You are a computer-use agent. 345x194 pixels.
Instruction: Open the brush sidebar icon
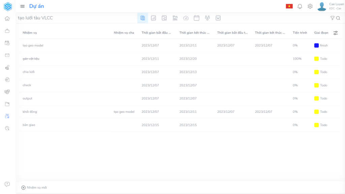(7, 67)
